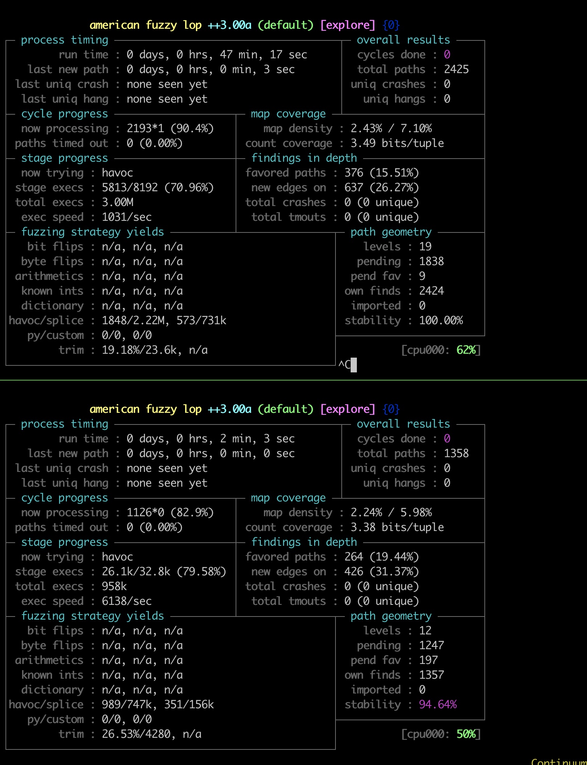Click count coverage 3.49 bits/tuple
The image size is (587, 765).
point(397,143)
